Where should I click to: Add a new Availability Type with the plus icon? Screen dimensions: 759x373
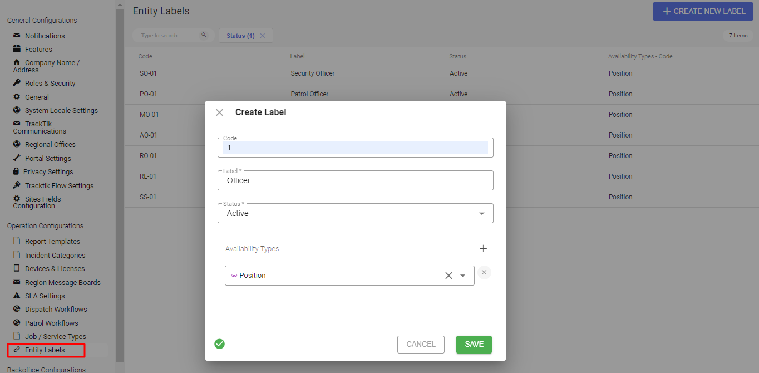tap(483, 248)
